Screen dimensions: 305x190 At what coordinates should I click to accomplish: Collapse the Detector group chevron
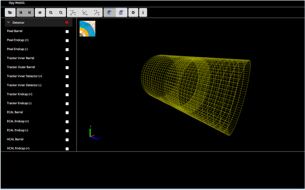point(8,23)
